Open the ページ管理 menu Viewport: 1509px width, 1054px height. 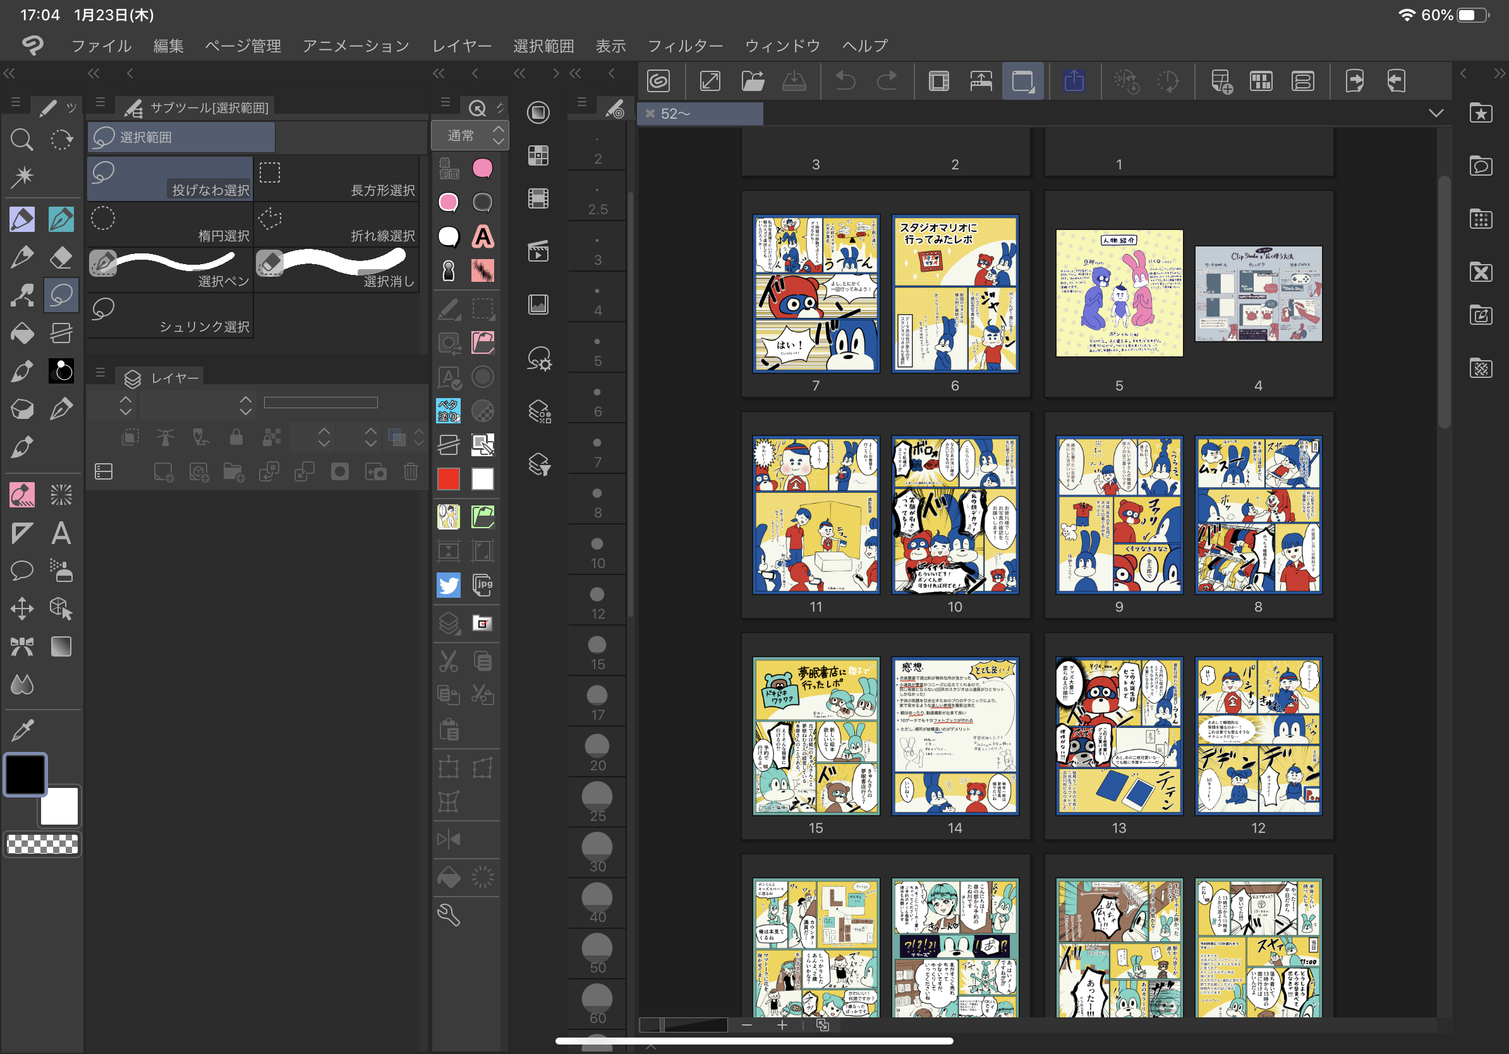coord(243,46)
